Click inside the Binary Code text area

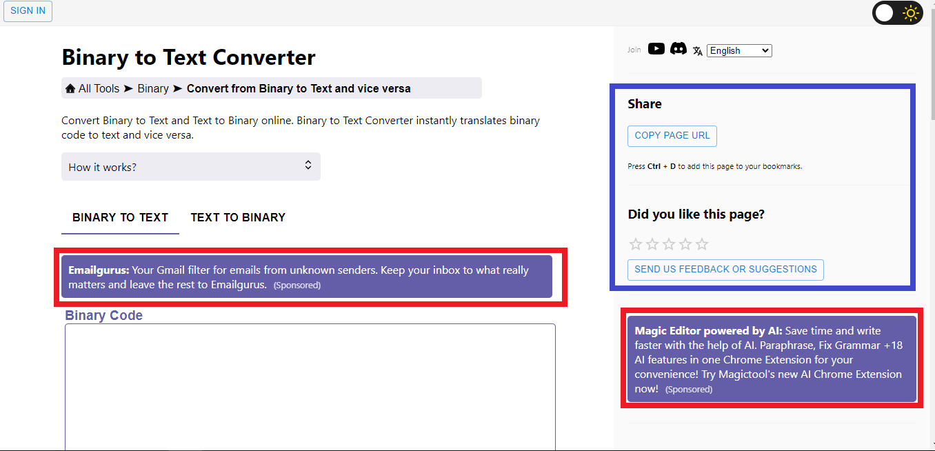pyautogui.click(x=310, y=386)
